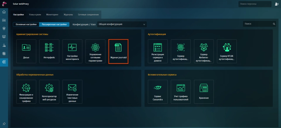281x128 pixels.
Task: Open the Журнал journald tile
Action: coord(119,51)
